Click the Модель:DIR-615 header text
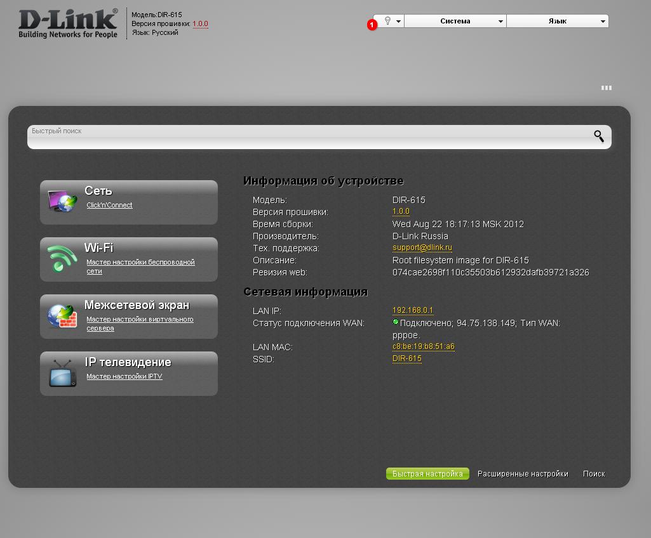Screen dimensions: 651x538 pos(156,15)
